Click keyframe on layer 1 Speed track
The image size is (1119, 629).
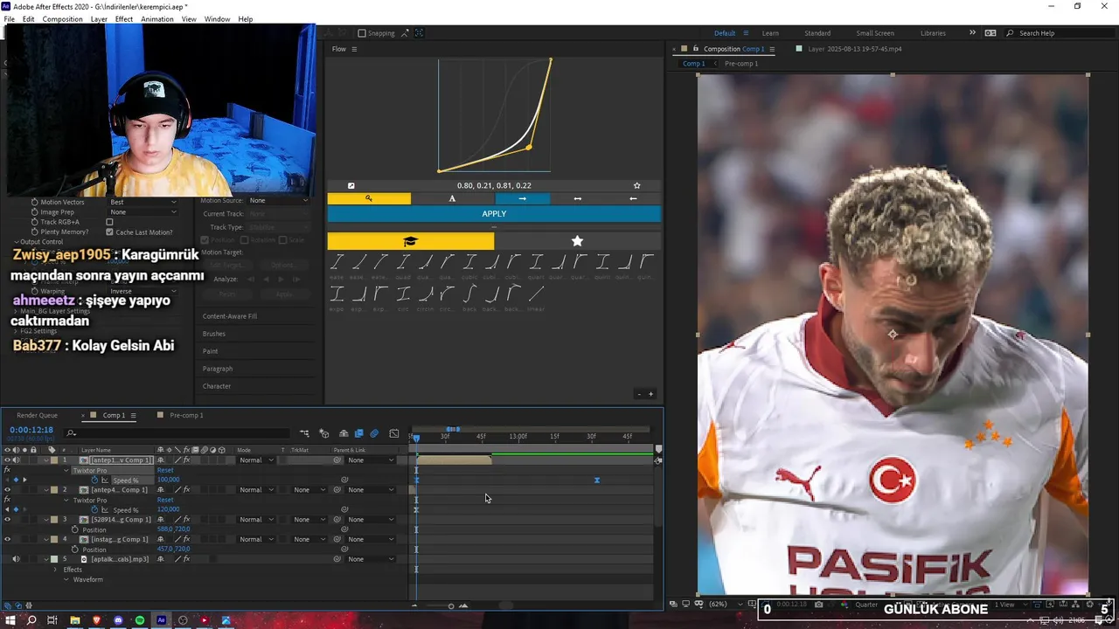(x=597, y=480)
